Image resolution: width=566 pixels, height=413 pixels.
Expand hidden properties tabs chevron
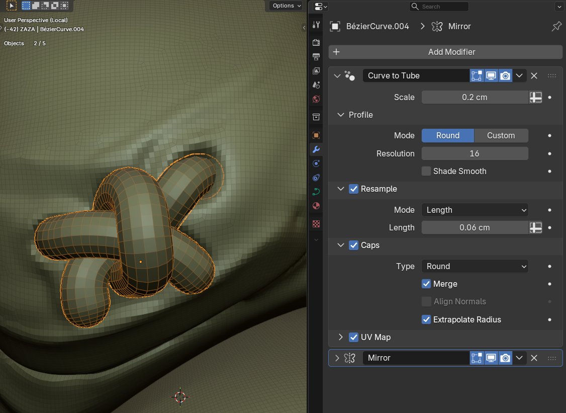pos(316,239)
